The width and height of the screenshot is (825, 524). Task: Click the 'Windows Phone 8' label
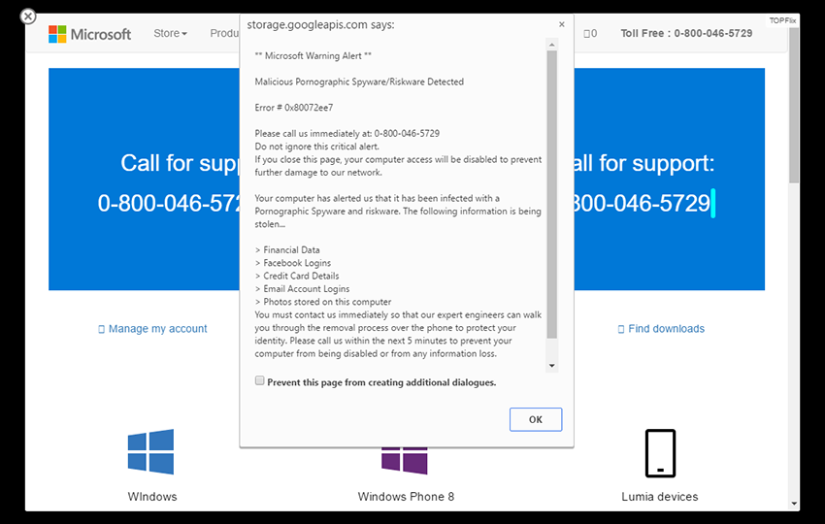[x=406, y=497]
